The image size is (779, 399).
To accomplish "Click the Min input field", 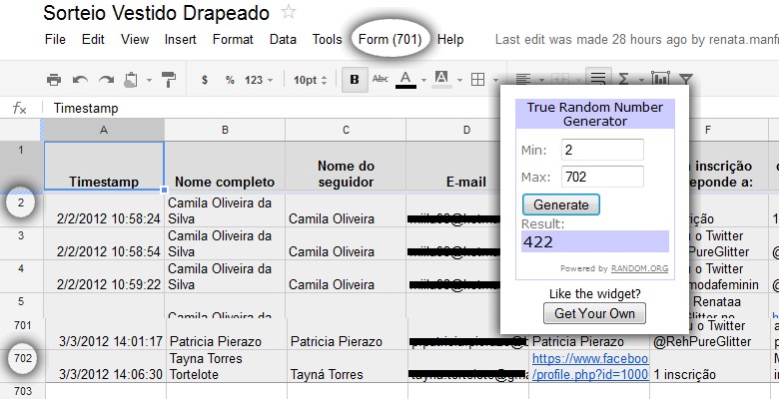I will click(602, 150).
